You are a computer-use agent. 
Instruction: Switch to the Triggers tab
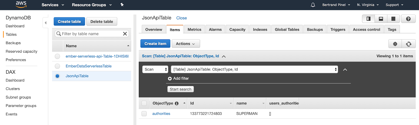coord(338,29)
